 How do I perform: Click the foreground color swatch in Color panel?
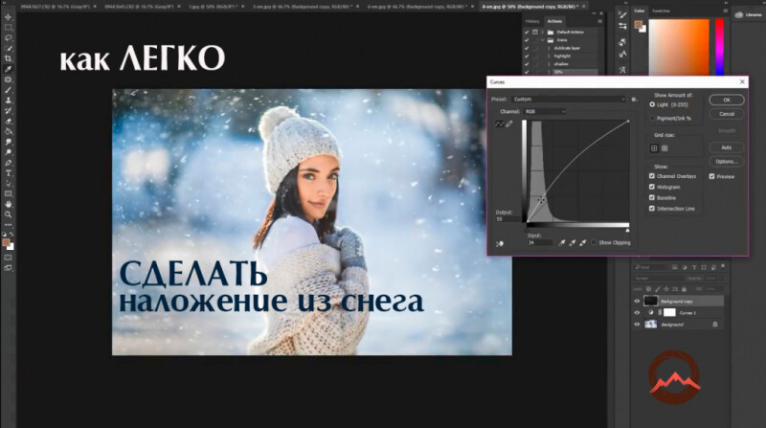tap(638, 25)
